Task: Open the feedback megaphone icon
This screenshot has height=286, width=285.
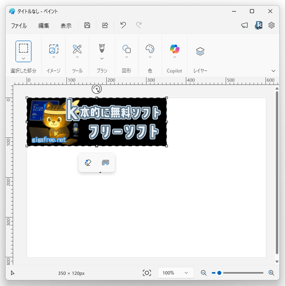Action: (245, 25)
